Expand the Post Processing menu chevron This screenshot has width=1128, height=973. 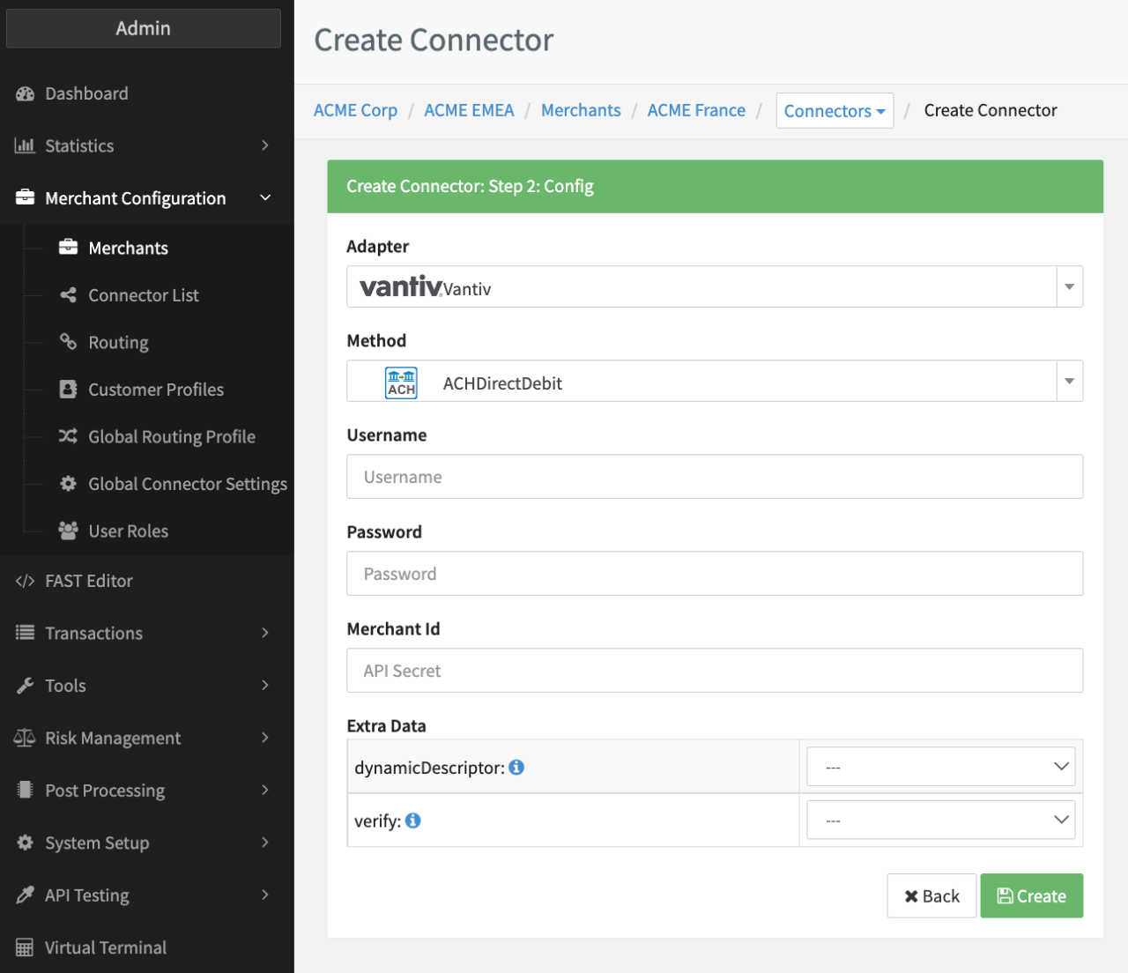(x=265, y=790)
